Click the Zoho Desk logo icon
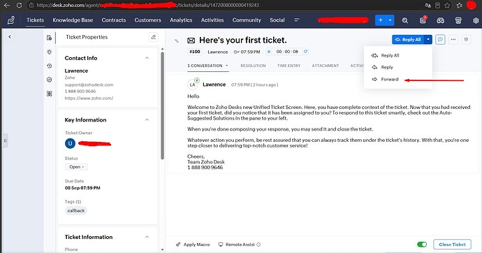The width and height of the screenshot is (482, 253). [11, 20]
